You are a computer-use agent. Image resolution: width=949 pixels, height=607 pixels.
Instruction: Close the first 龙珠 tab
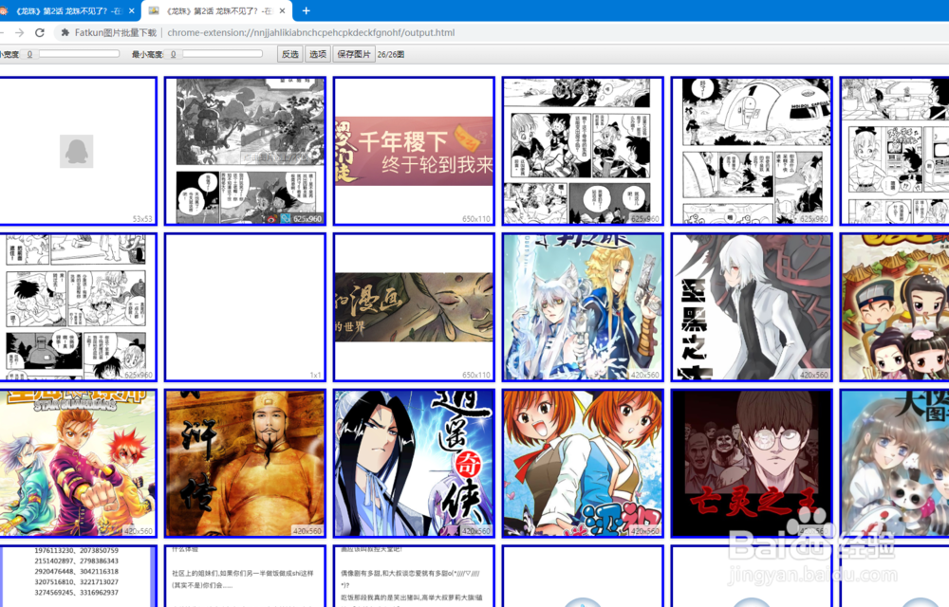132,10
